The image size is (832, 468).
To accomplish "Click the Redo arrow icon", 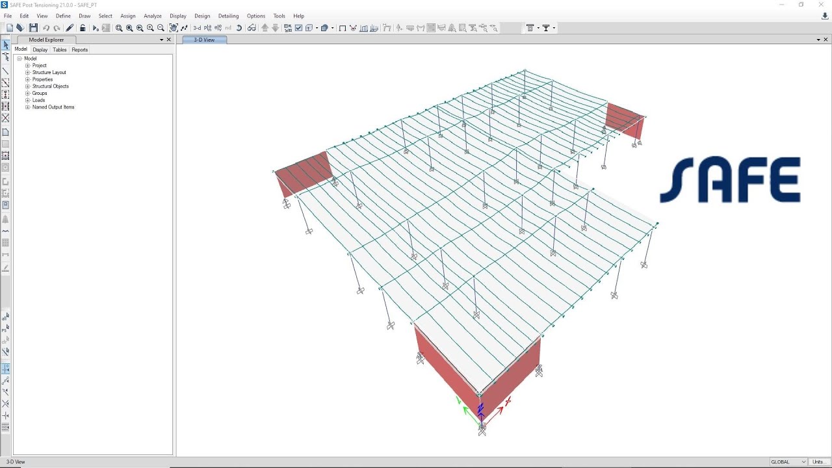I will 57,28.
